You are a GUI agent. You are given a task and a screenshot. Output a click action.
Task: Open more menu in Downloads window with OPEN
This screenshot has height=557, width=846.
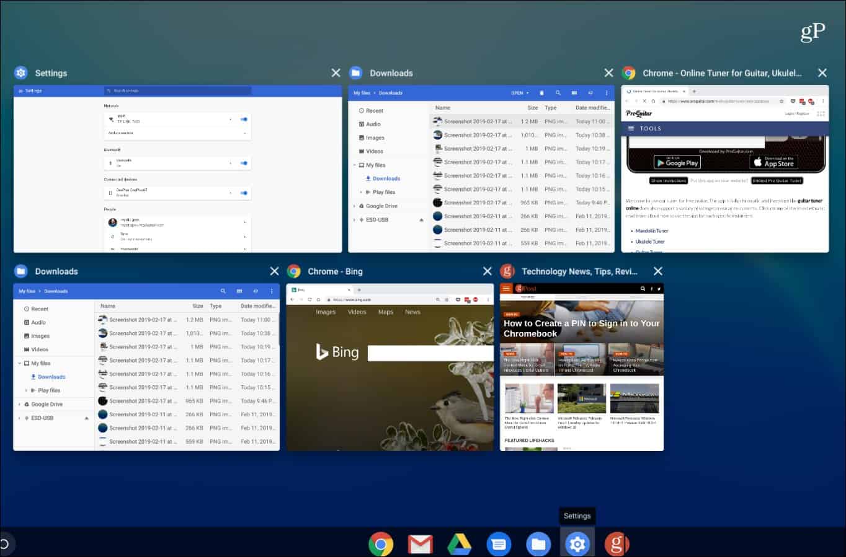607,93
